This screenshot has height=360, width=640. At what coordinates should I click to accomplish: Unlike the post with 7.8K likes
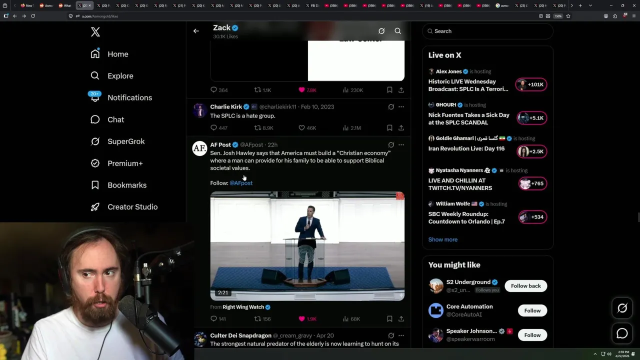click(x=307, y=90)
